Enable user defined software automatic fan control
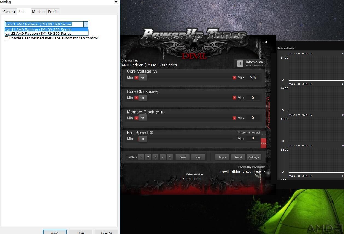 click(7, 38)
